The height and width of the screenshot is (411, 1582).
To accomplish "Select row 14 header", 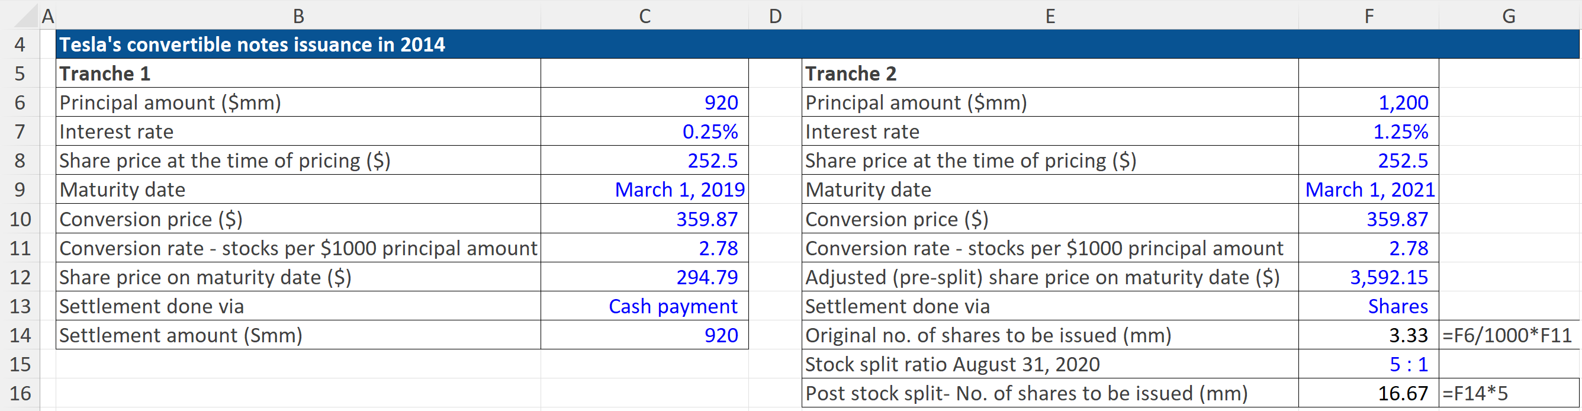I will [20, 335].
